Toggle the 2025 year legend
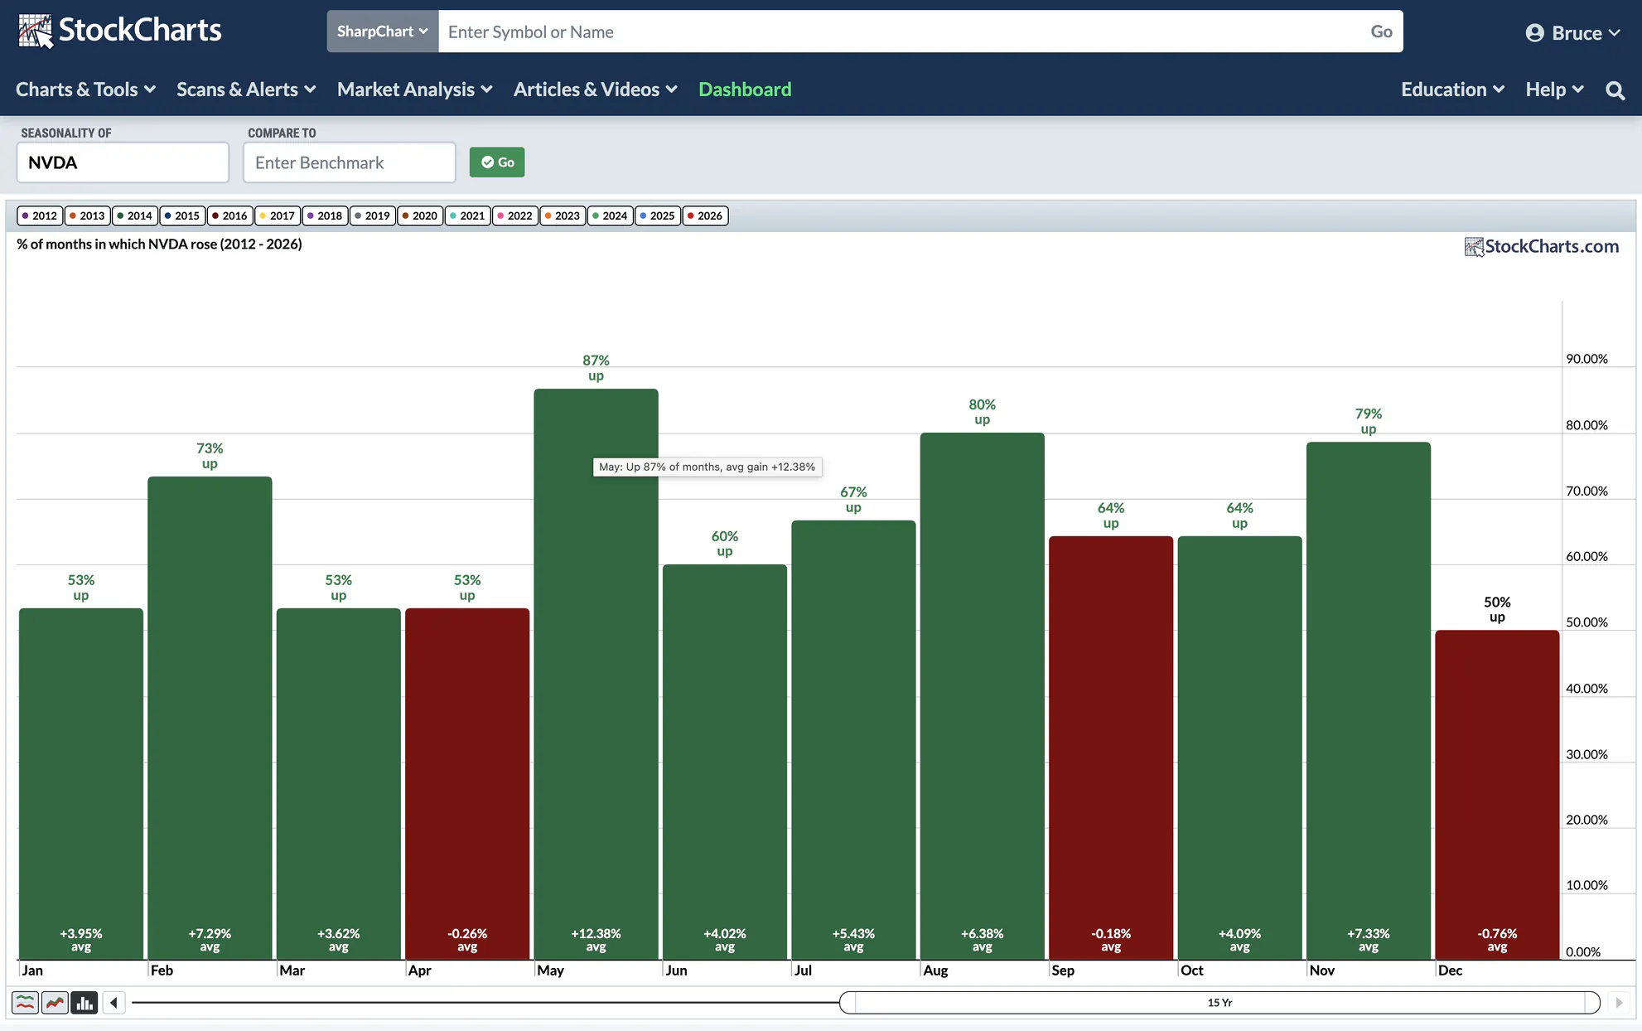 (657, 215)
